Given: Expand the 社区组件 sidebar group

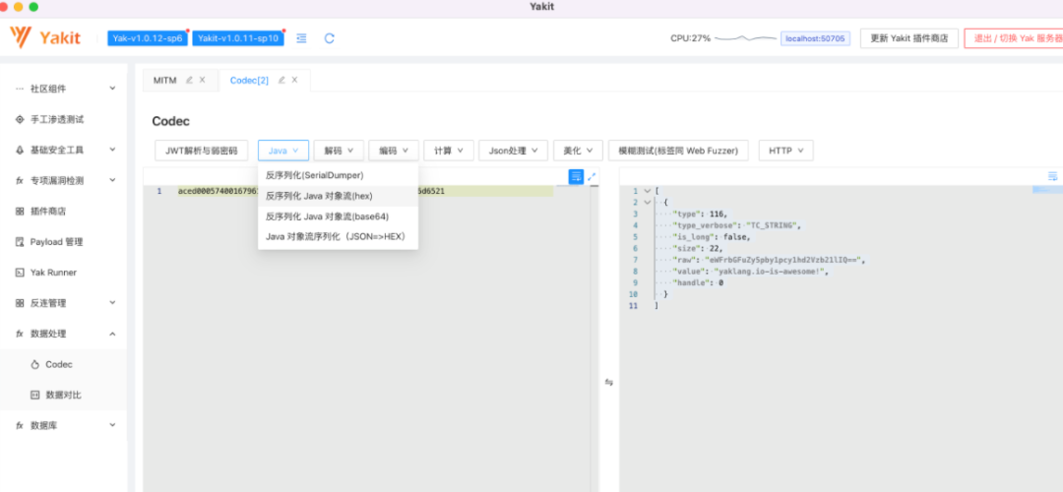Looking at the screenshot, I should (112, 89).
